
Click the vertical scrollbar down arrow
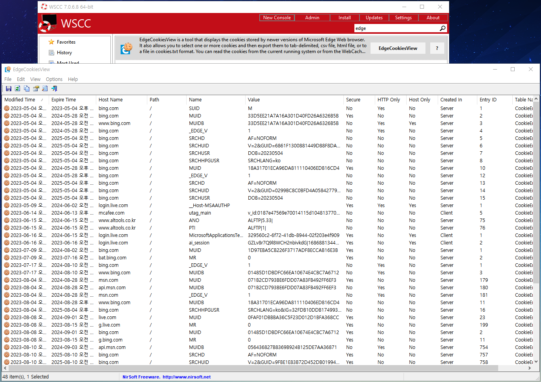point(536,362)
